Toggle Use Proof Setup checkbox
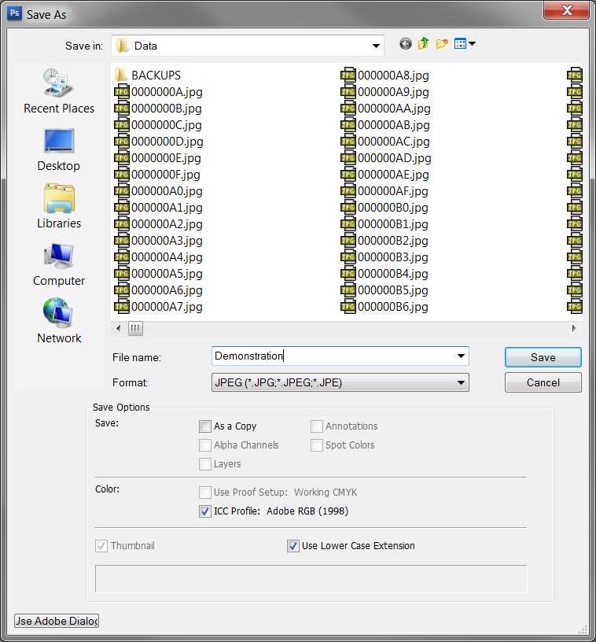Image resolution: width=596 pixels, height=642 pixels. [x=205, y=493]
